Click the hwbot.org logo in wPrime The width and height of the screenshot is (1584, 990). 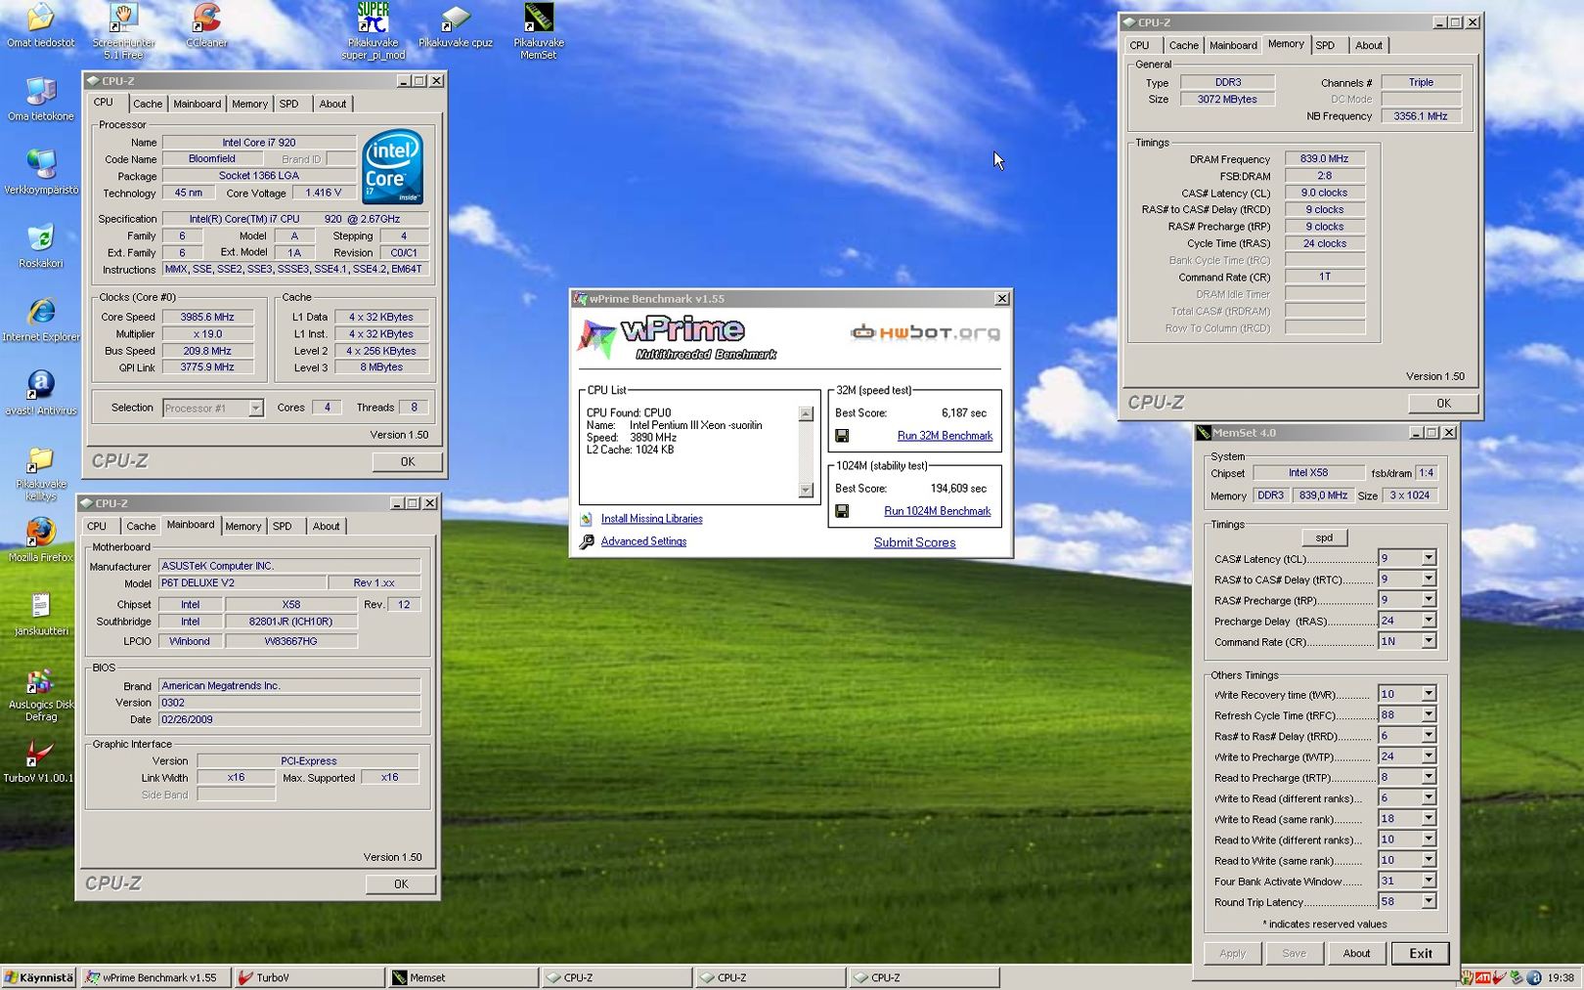point(925,333)
